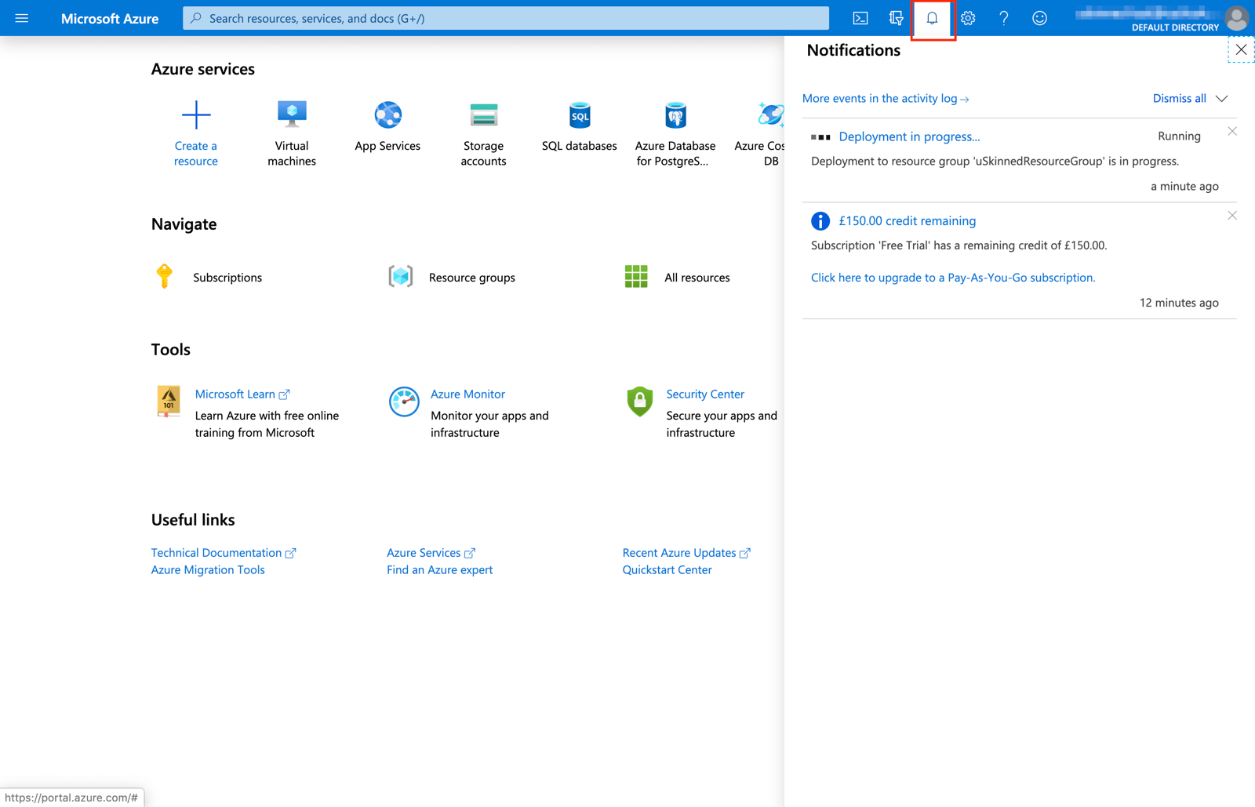Open Find an Azure expert link

pyautogui.click(x=439, y=570)
